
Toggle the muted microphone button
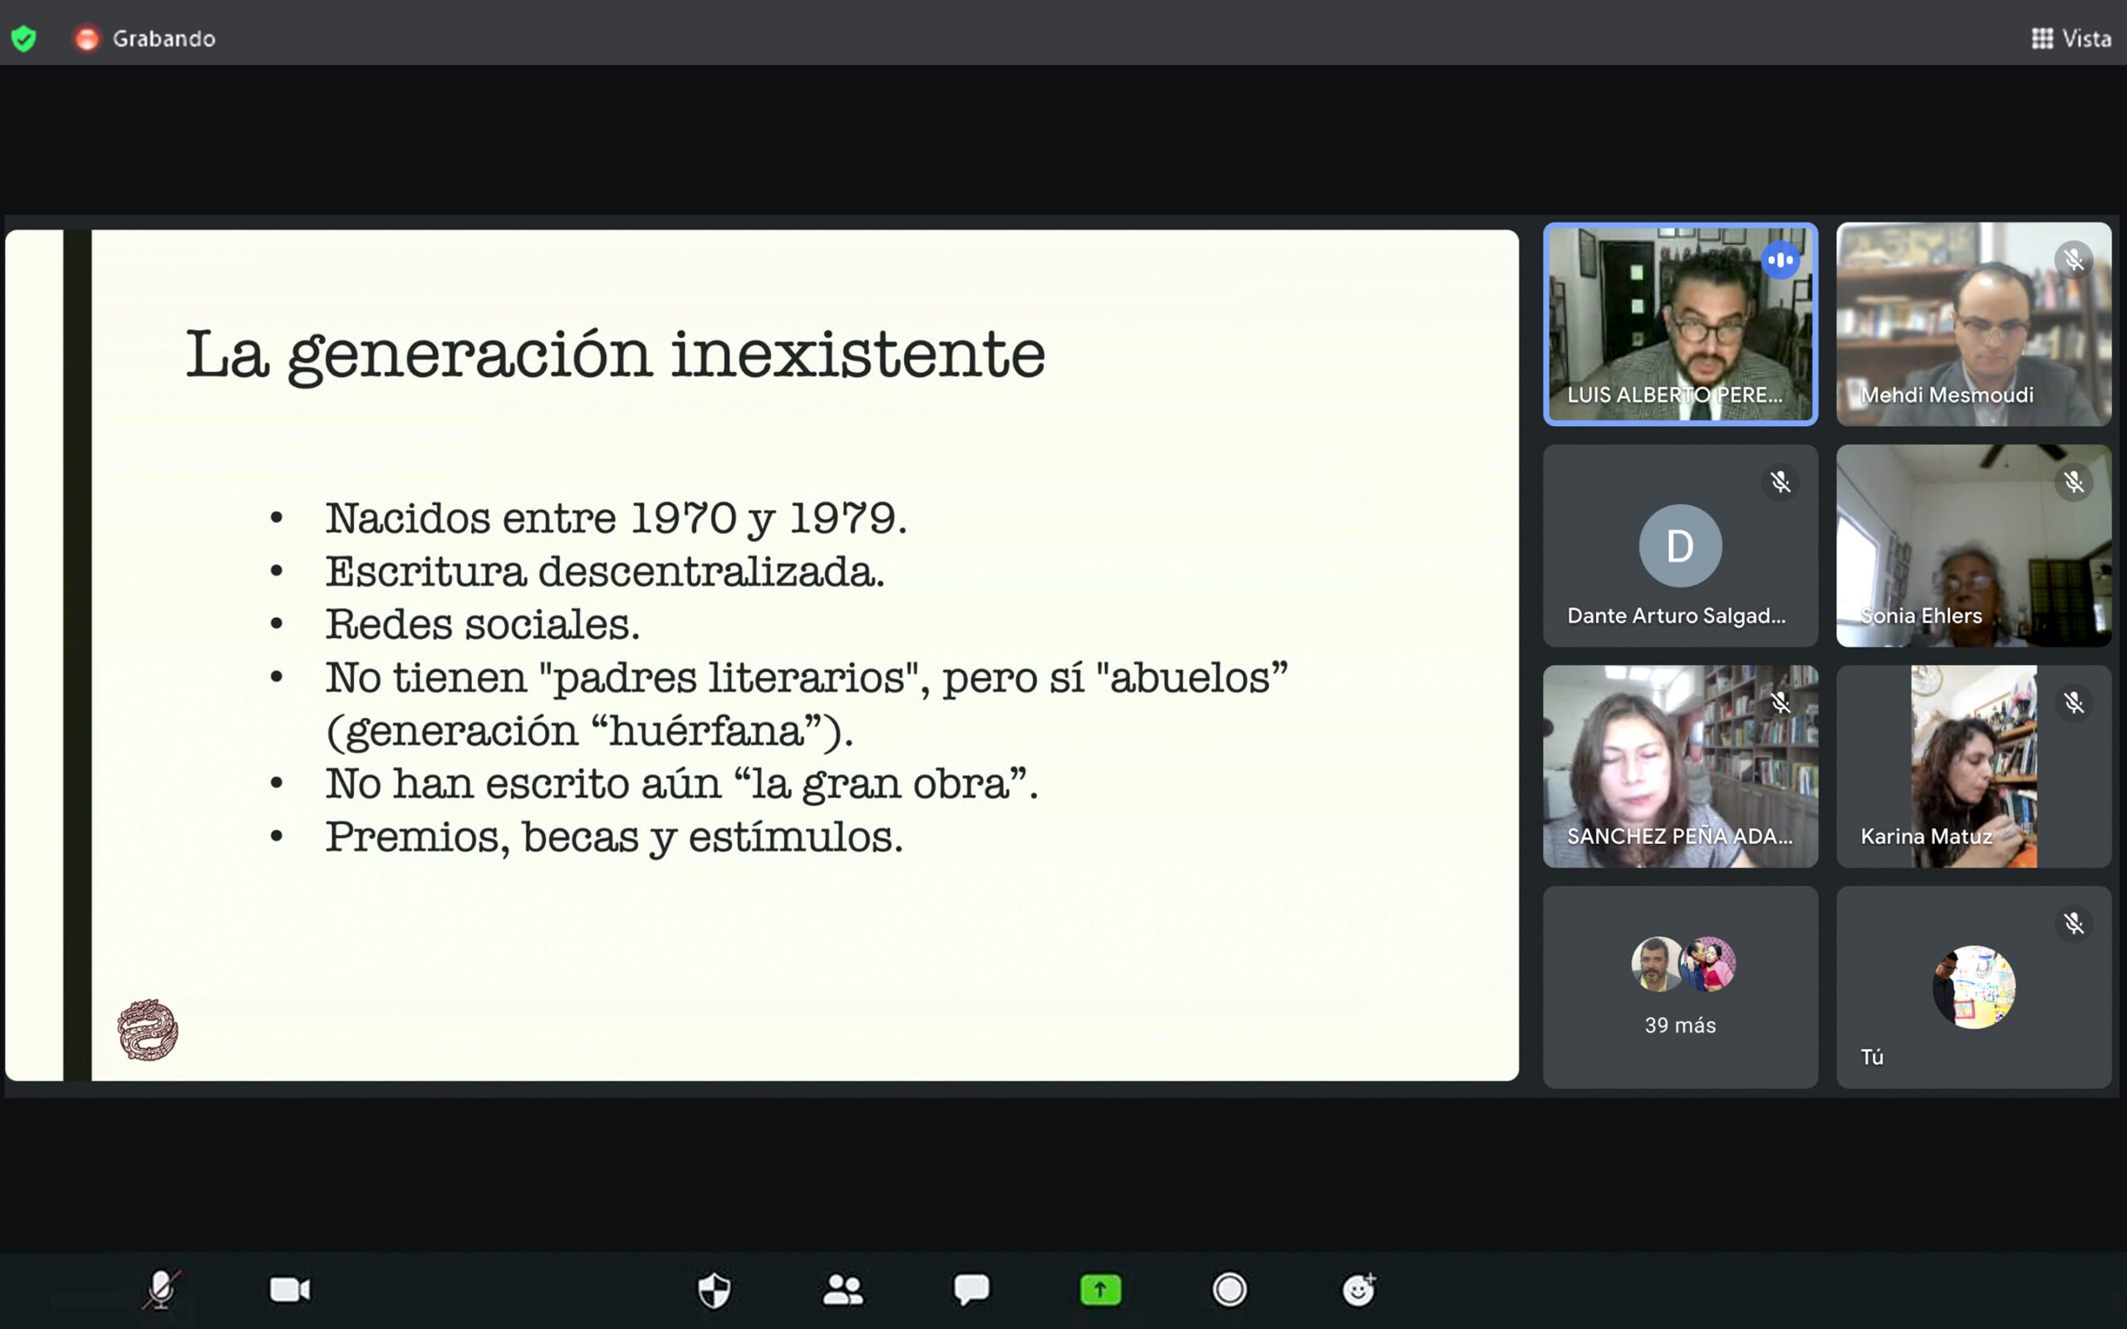tap(162, 1289)
